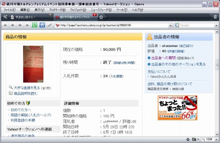Click the scrollbar up arrow
The width and height of the screenshot is (220, 143).
coord(217,32)
